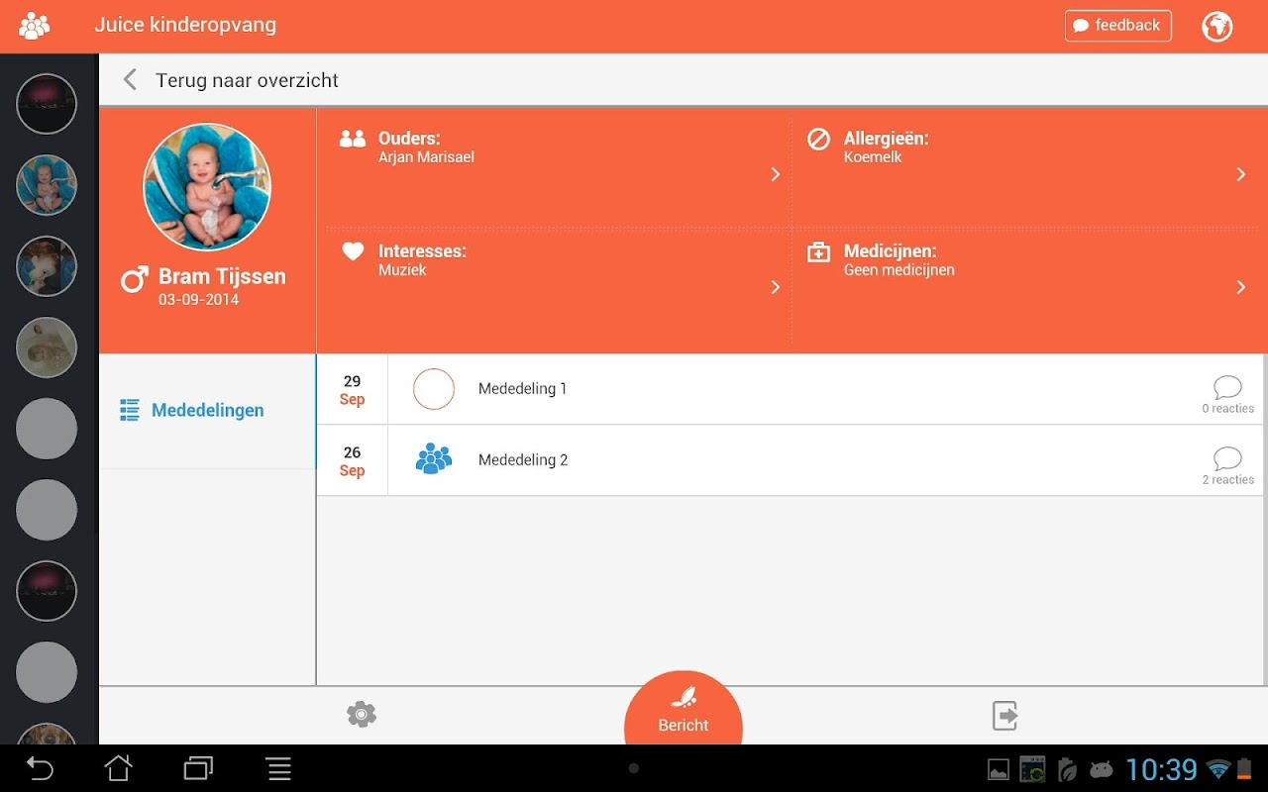
Task: Open the group icon in the top-left header
Action: pos(34,27)
